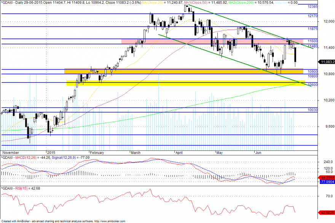Click the 11480 level label

click(313, 46)
